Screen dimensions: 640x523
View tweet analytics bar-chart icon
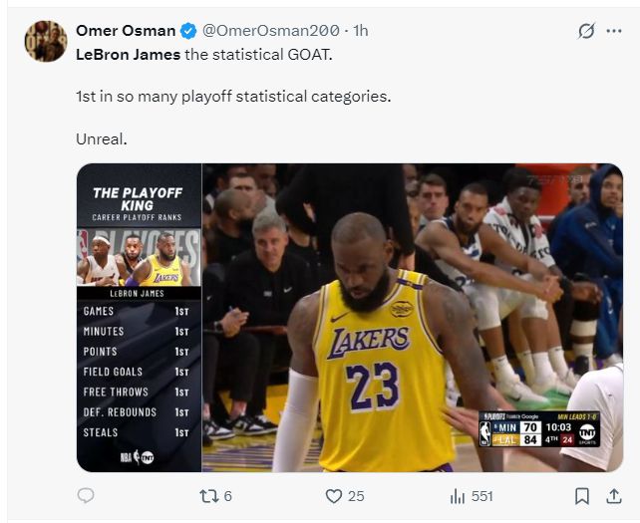[x=459, y=495]
